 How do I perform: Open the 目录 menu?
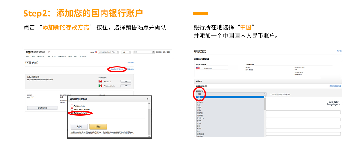[x=28, y=56]
